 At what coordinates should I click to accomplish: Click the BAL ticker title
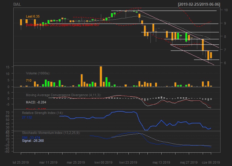[17, 4]
